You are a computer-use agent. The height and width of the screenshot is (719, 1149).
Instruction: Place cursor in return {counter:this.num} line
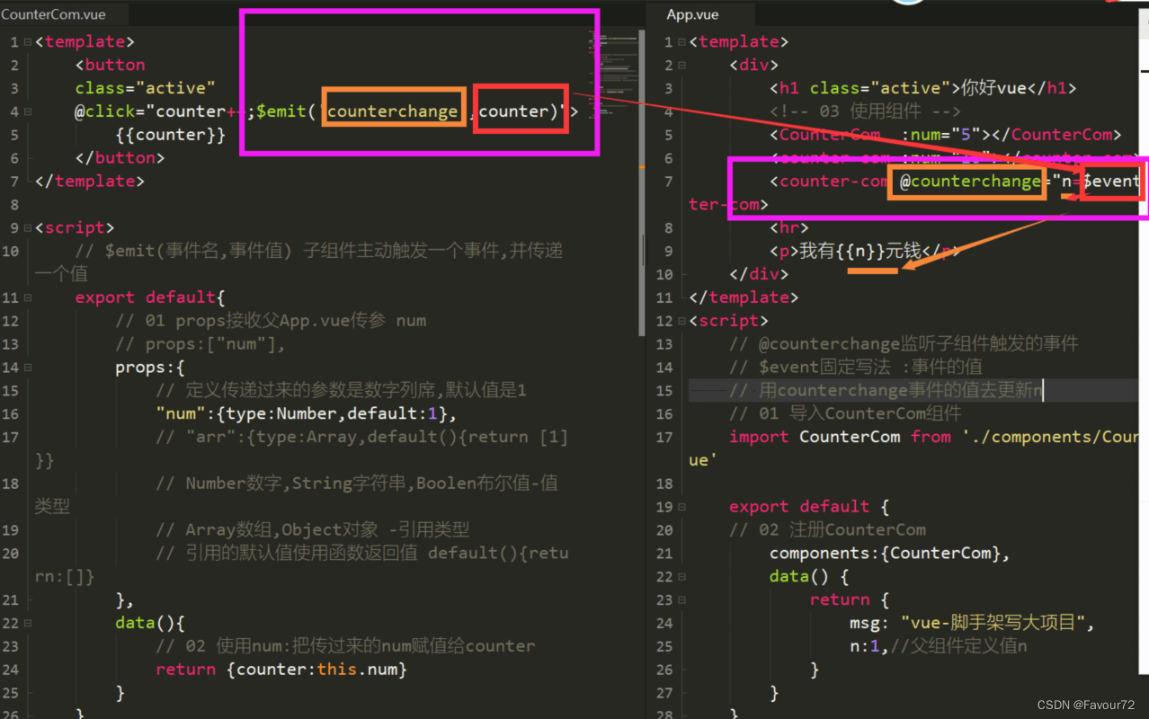pos(281,670)
